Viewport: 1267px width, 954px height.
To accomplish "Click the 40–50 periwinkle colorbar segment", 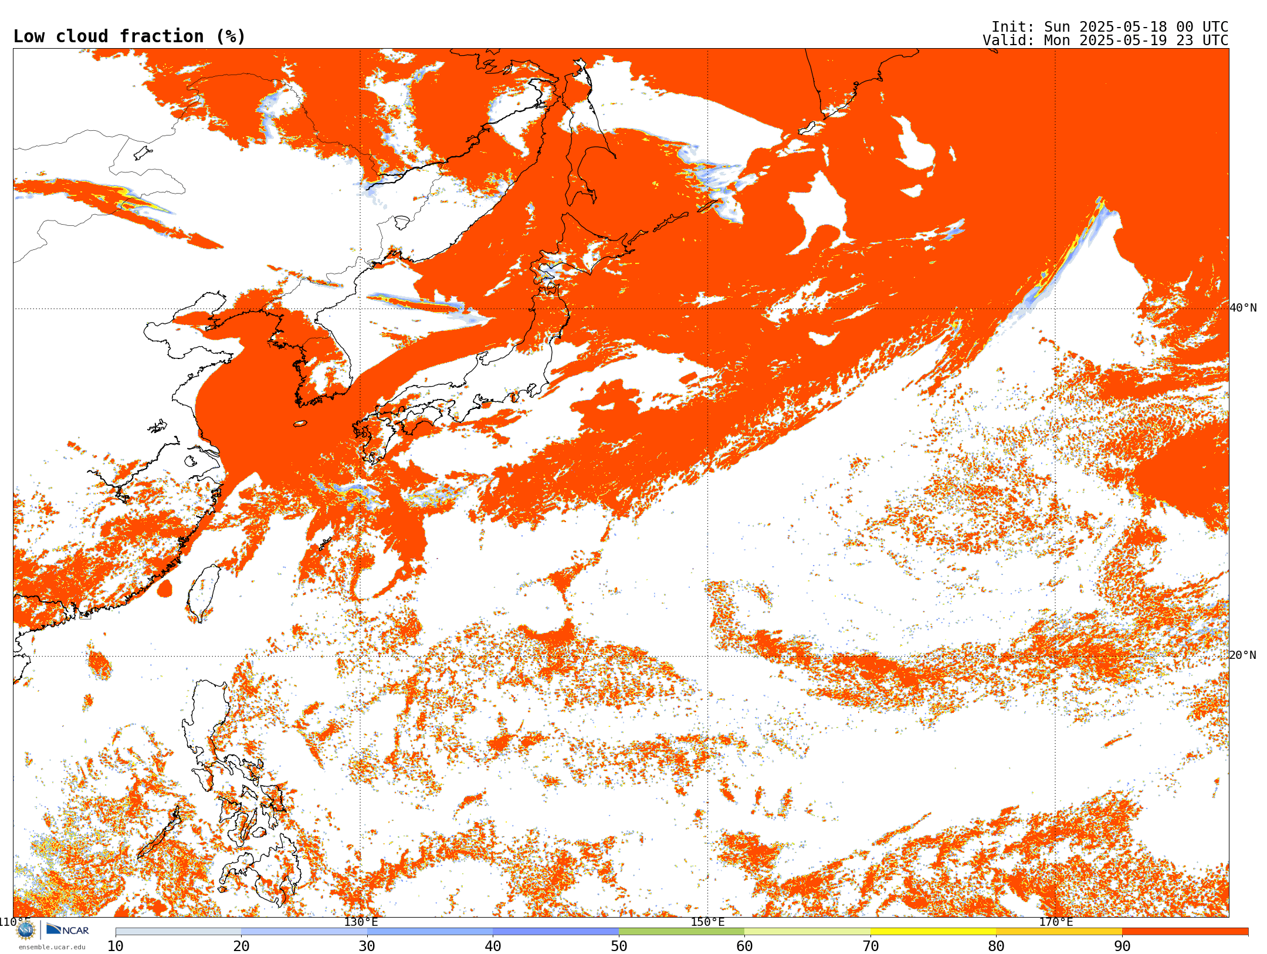I will pos(555,932).
